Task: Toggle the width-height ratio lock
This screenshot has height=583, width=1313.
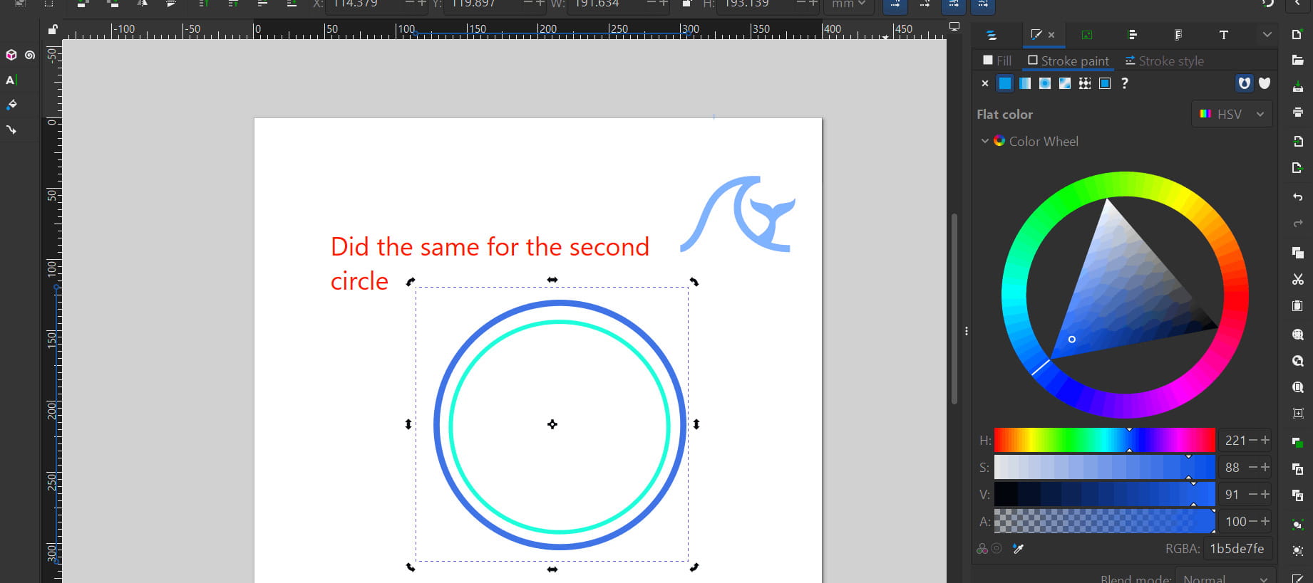Action: [686, 4]
